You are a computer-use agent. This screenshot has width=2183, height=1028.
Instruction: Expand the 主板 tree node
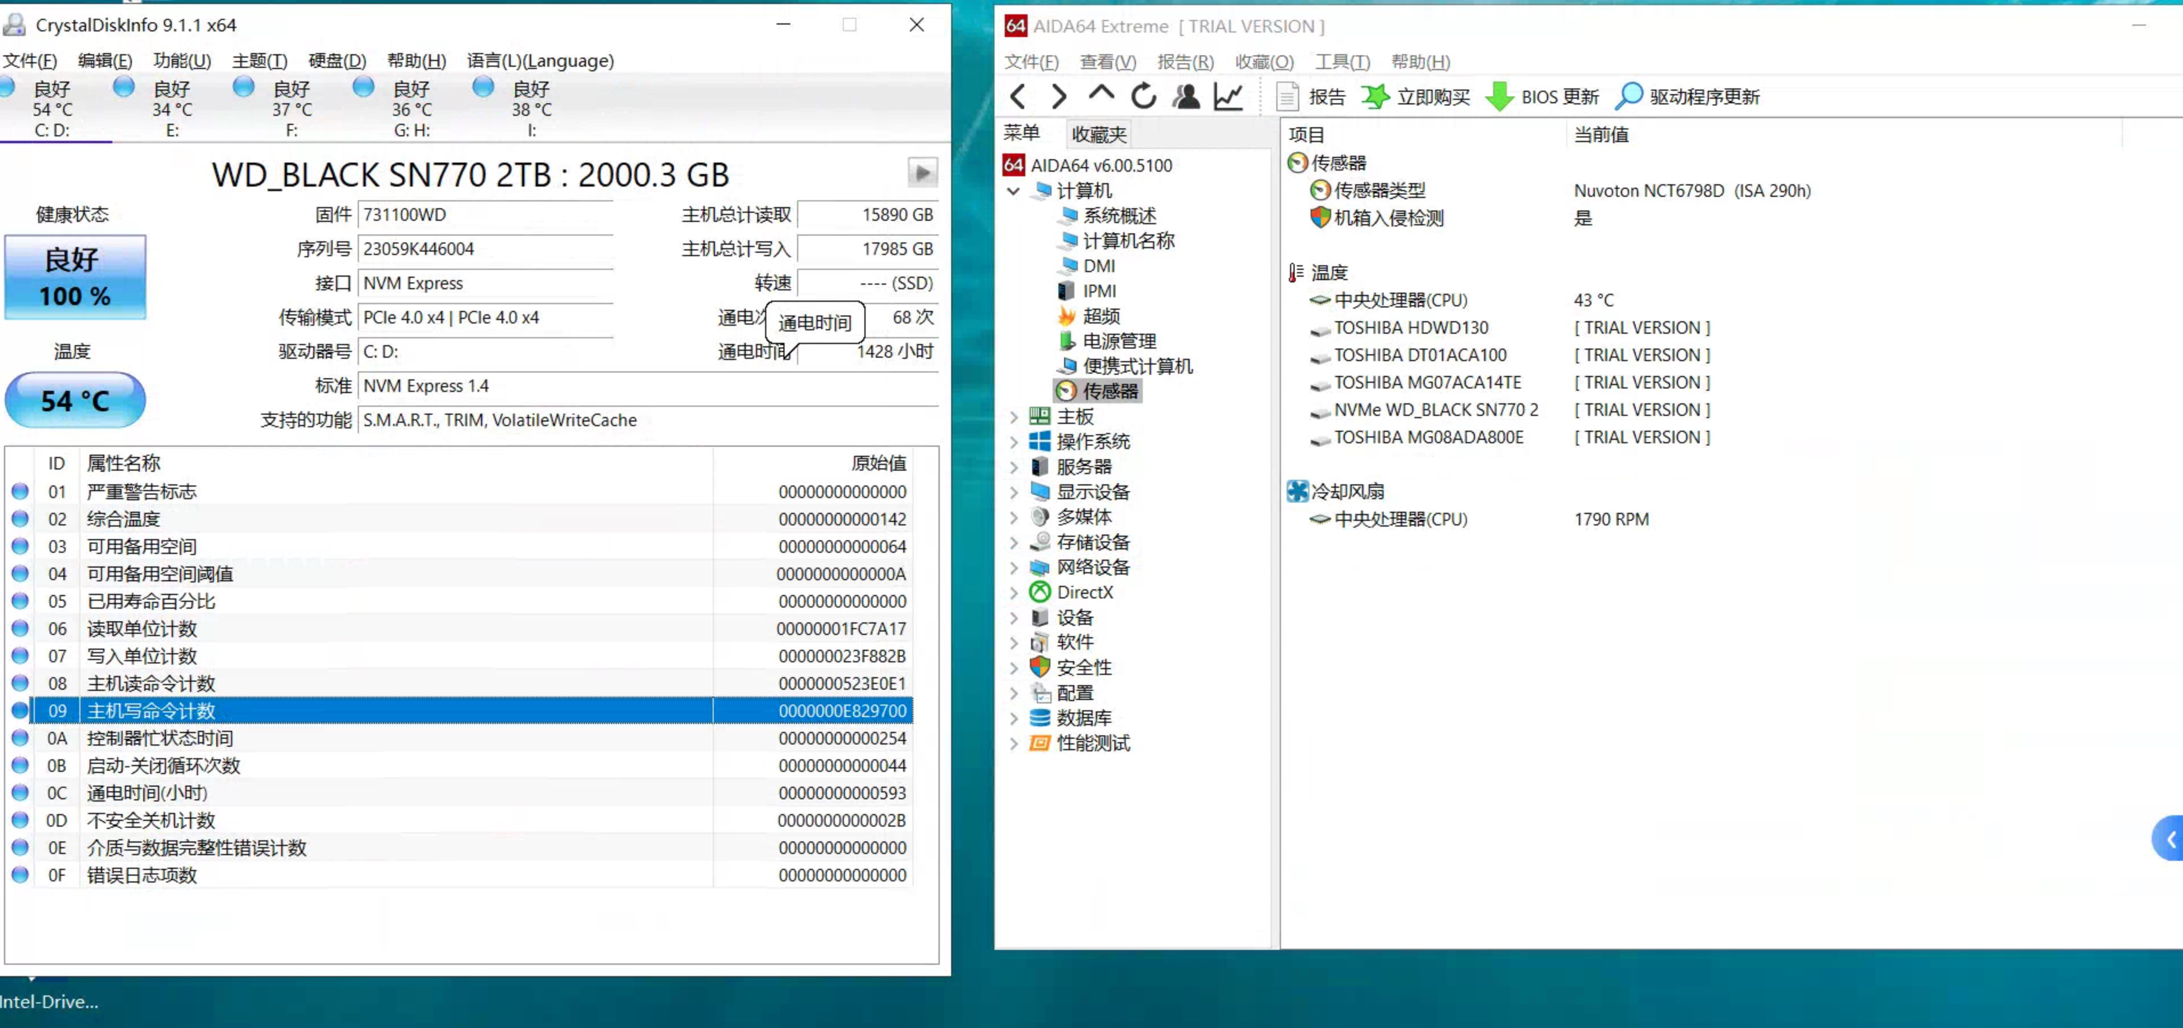coord(1013,417)
